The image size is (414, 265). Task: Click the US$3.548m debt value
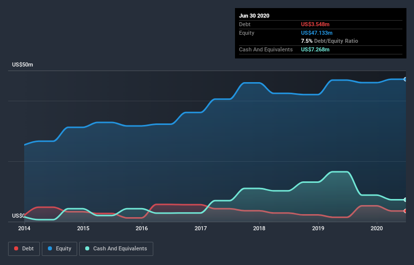[315, 24]
